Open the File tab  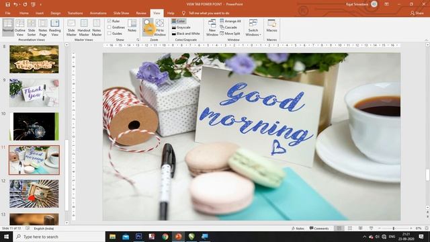pos(7,13)
